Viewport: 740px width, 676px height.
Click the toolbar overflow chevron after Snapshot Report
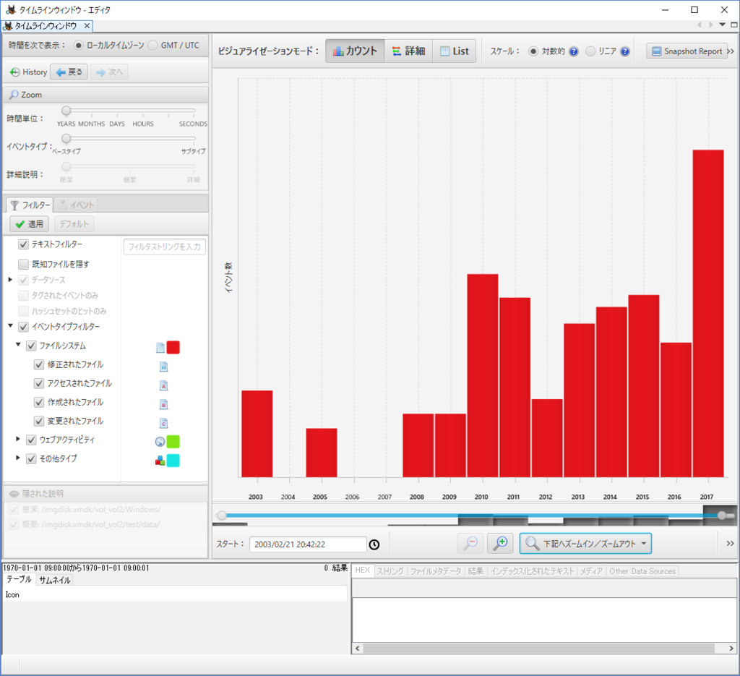731,51
